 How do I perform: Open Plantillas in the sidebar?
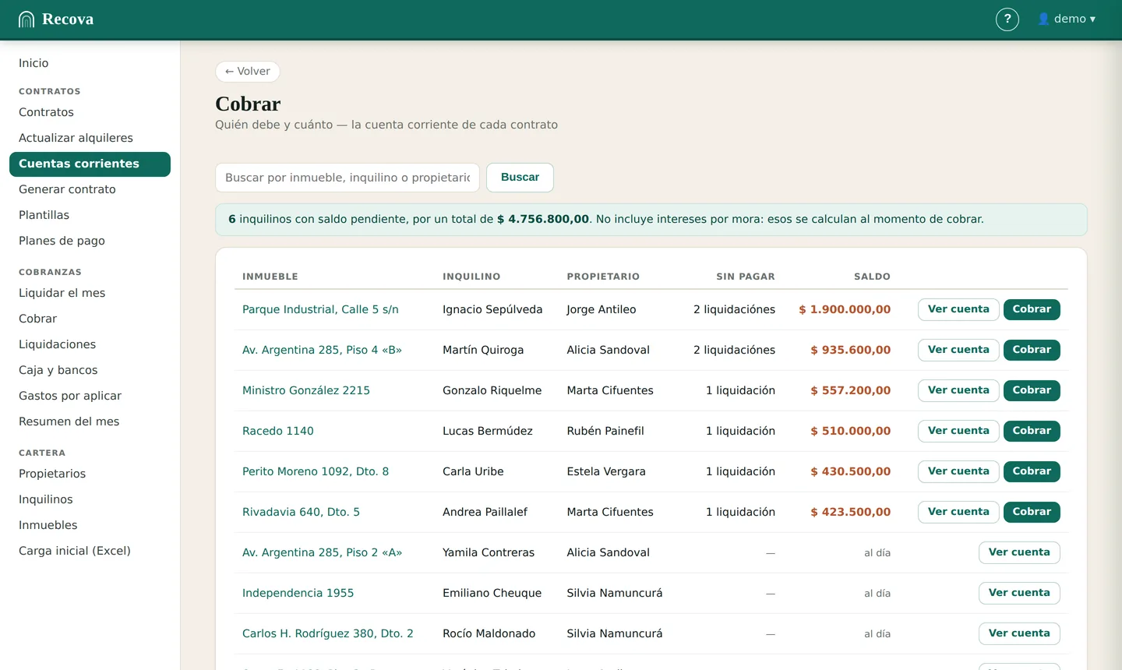click(90, 215)
